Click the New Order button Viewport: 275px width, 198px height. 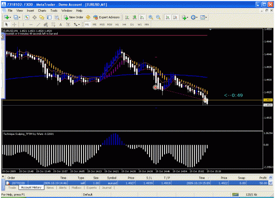[x=73, y=17]
